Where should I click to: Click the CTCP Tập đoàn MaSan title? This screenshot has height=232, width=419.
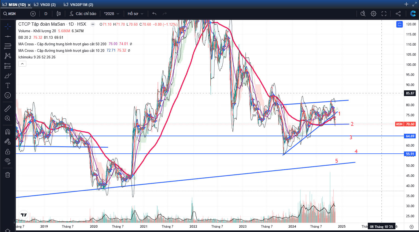click(42, 24)
